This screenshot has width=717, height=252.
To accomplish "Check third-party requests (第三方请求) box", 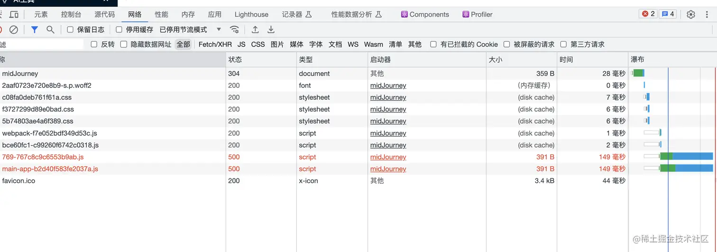I will coord(563,44).
